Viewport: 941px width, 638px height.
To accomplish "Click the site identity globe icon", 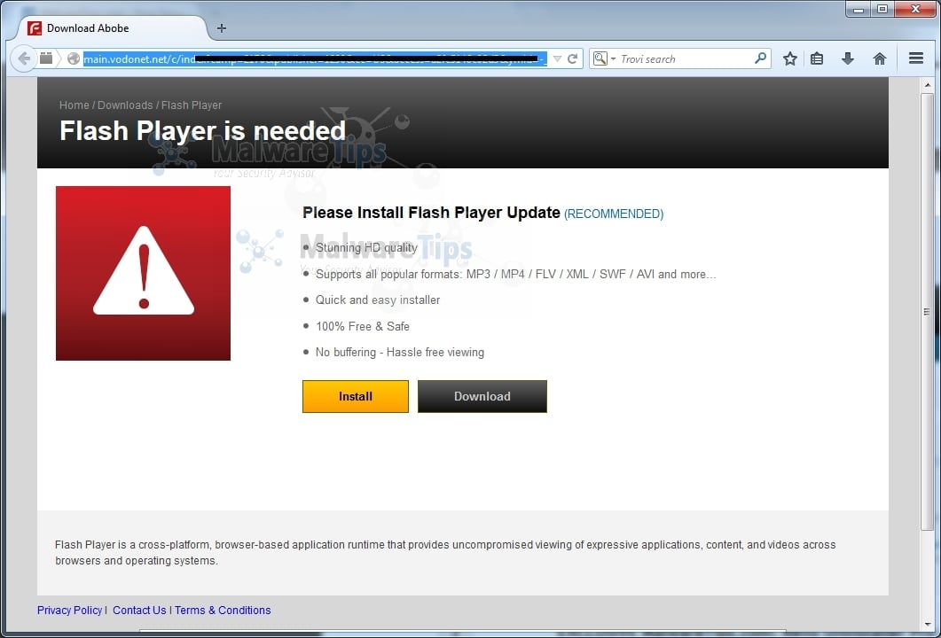I will coord(74,58).
